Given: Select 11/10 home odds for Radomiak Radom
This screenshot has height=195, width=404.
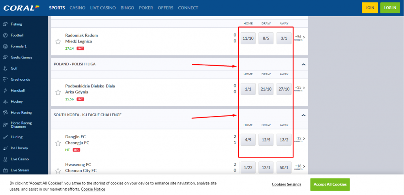Looking at the screenshot, I should [248, 38].
